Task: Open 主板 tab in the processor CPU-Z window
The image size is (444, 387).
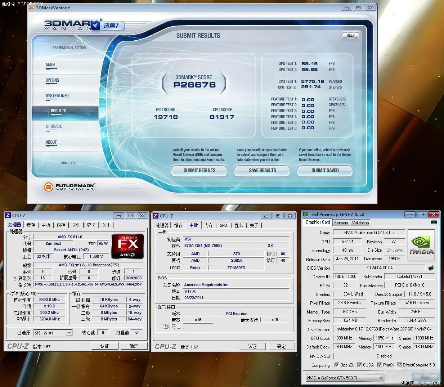Action: pyautogui.click(x=46, y=225)
